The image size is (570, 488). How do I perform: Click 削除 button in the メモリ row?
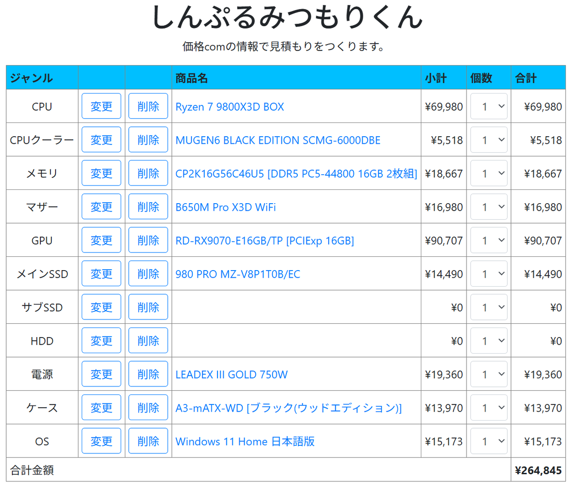coord(148,173)
